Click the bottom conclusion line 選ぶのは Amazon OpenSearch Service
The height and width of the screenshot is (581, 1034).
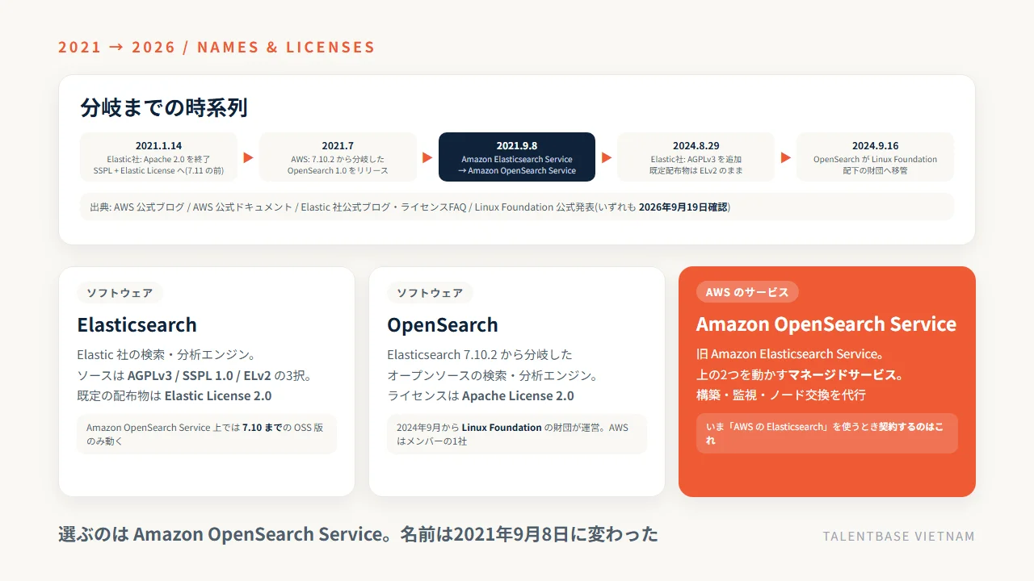coord(358,534)
